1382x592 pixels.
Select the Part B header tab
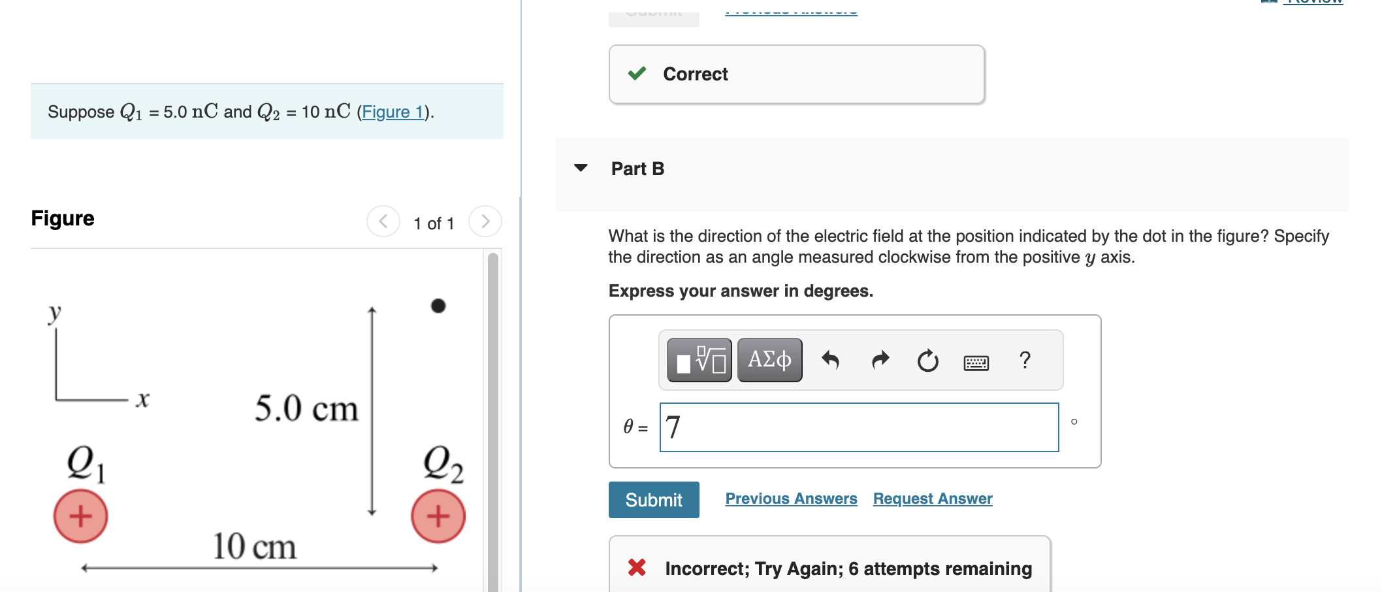[x=637, y=168]
